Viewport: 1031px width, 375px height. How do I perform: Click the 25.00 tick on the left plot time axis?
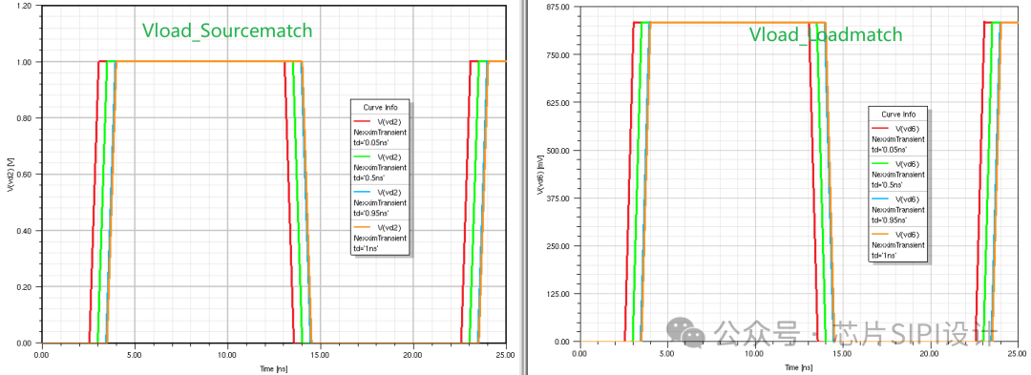[505, 354]
